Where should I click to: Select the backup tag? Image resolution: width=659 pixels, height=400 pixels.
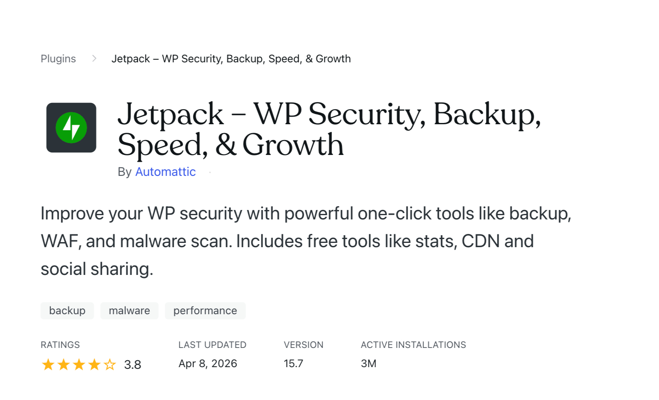click(67, 310)
